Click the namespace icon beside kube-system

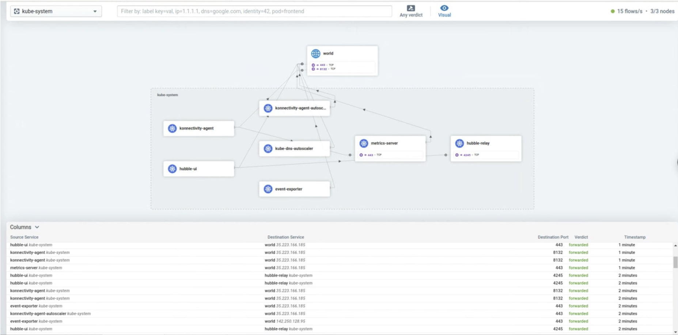[16, 11]
